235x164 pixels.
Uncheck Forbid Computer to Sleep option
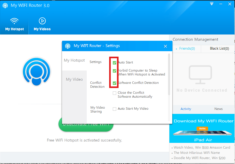tap(114, 71)
